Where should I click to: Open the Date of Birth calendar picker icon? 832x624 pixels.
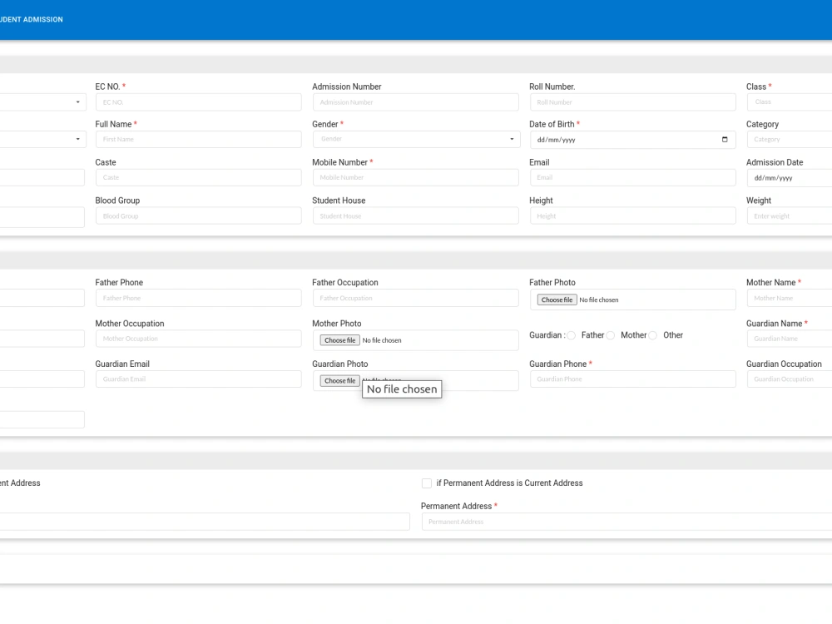pos(725,140)
